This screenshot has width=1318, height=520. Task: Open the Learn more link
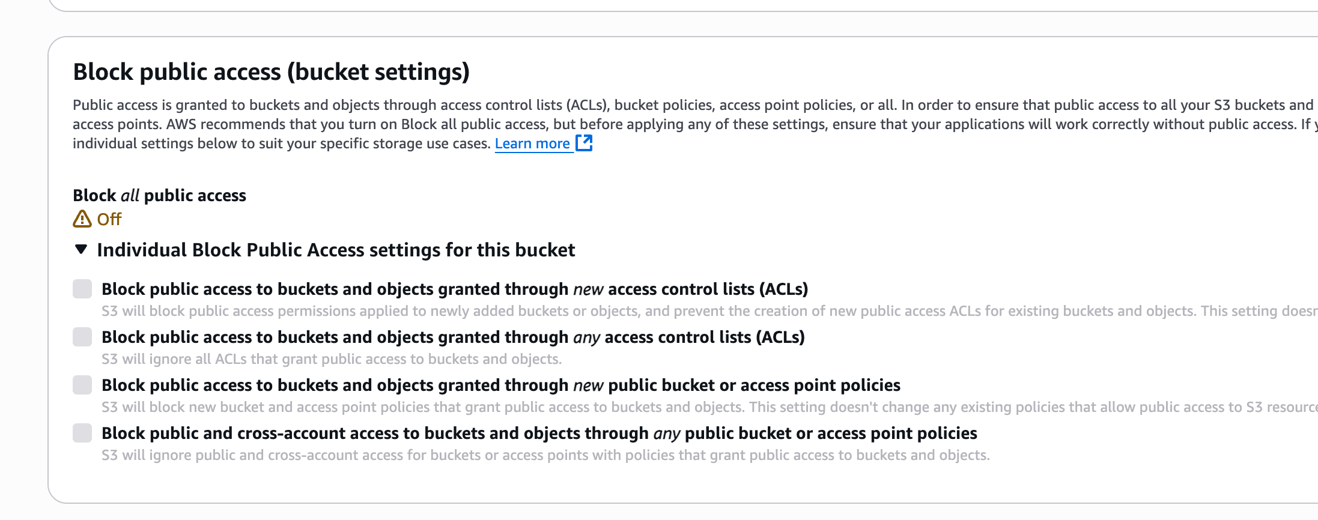[532, 144]
